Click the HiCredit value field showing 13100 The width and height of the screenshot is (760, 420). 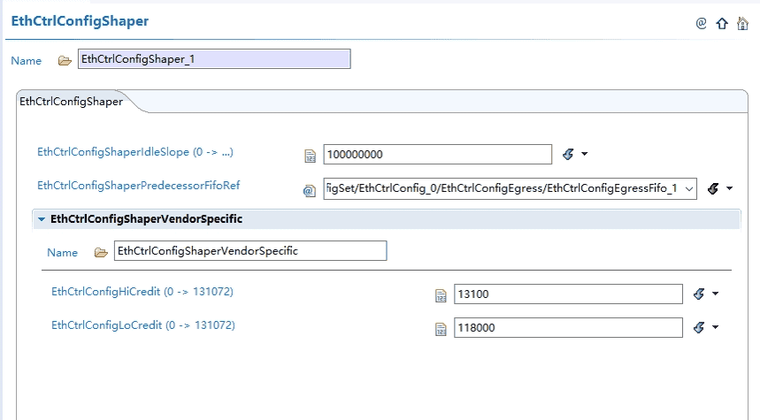click(x=567, y=294)
